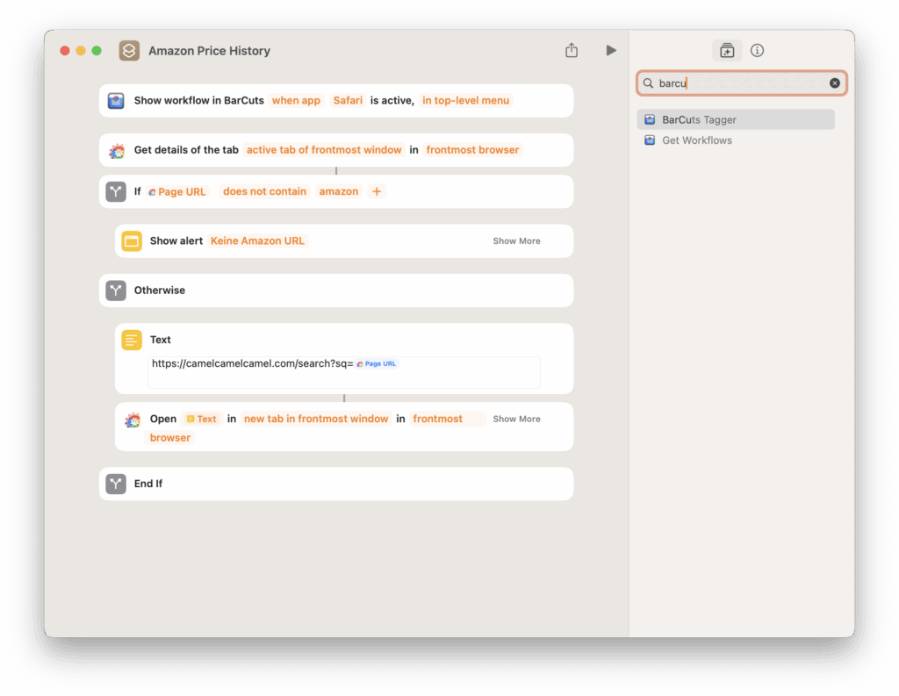Edit the camelcamelcamel URL text box
Image resolution: width=899 pixels, height=696 pixels.
click(344, 372)
